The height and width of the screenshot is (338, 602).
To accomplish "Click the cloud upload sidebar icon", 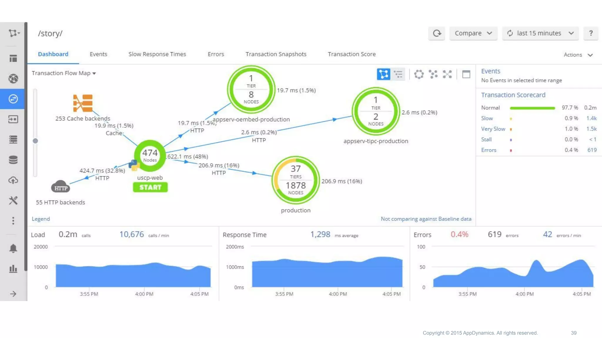I will [x=13, y=180].
